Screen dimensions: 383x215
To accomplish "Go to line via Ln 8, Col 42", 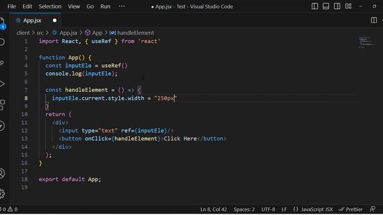I will pos(214,209).
